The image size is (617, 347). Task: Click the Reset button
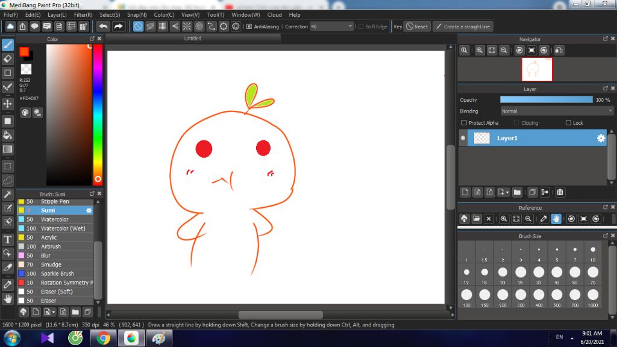(417, 27)
